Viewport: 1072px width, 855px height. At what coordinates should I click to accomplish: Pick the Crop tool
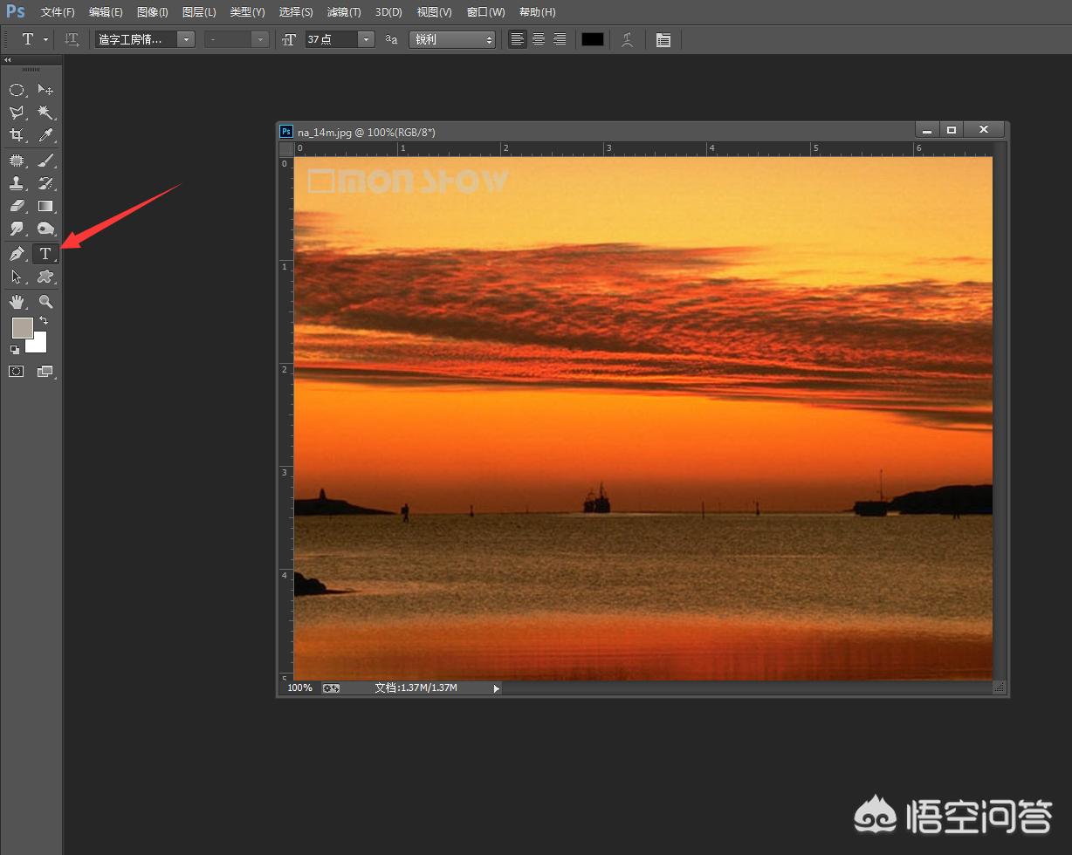(17, 135)
